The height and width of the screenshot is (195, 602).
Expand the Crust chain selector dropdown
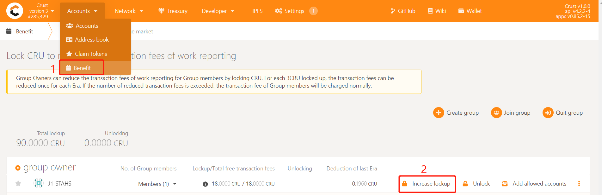(x=52, y=11)
